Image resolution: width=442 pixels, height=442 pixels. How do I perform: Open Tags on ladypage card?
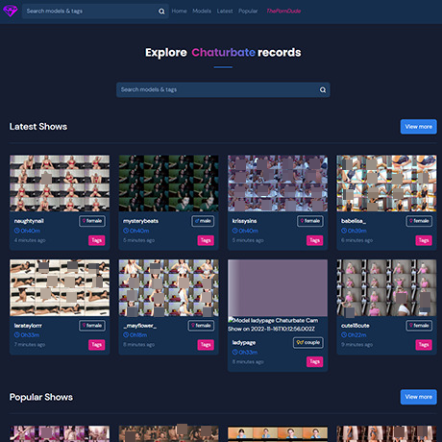[x=314, y=361]
